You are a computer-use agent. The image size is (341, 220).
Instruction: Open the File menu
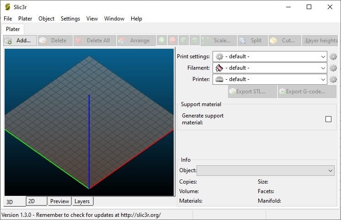pos(8,19)
